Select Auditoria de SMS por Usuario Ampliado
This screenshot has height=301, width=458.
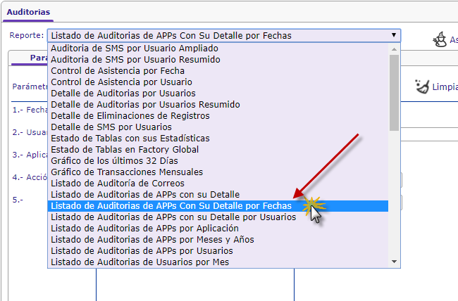(x=218, y=49)
